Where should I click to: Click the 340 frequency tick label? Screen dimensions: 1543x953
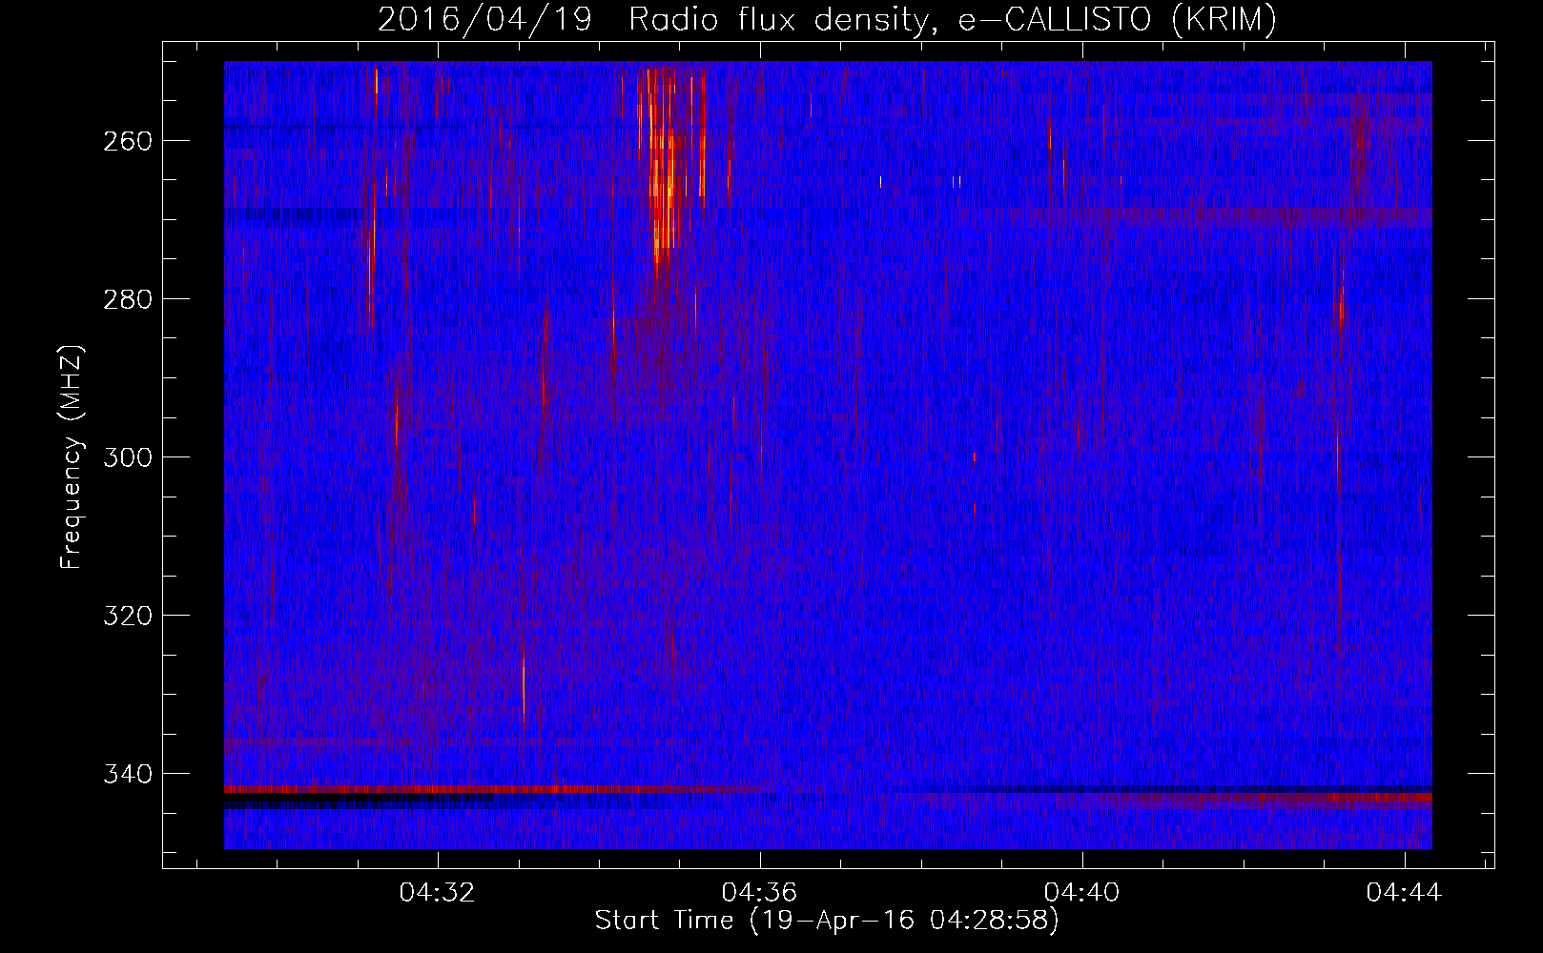pos(128,774)
